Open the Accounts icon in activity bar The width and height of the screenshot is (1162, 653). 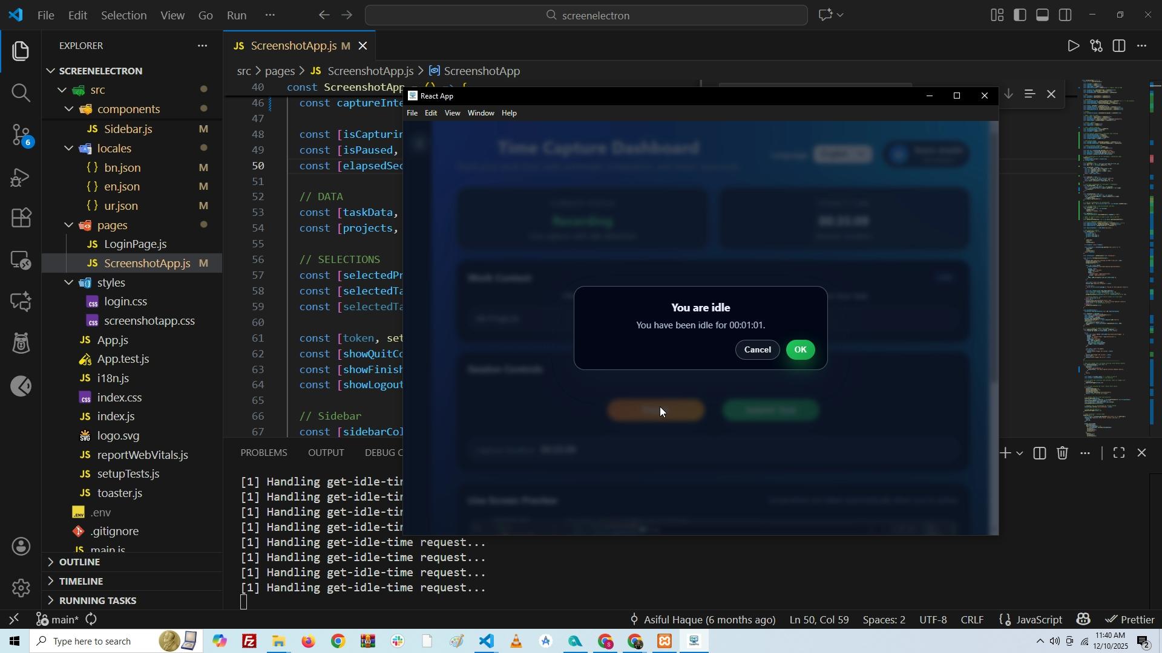click(21, 547)
